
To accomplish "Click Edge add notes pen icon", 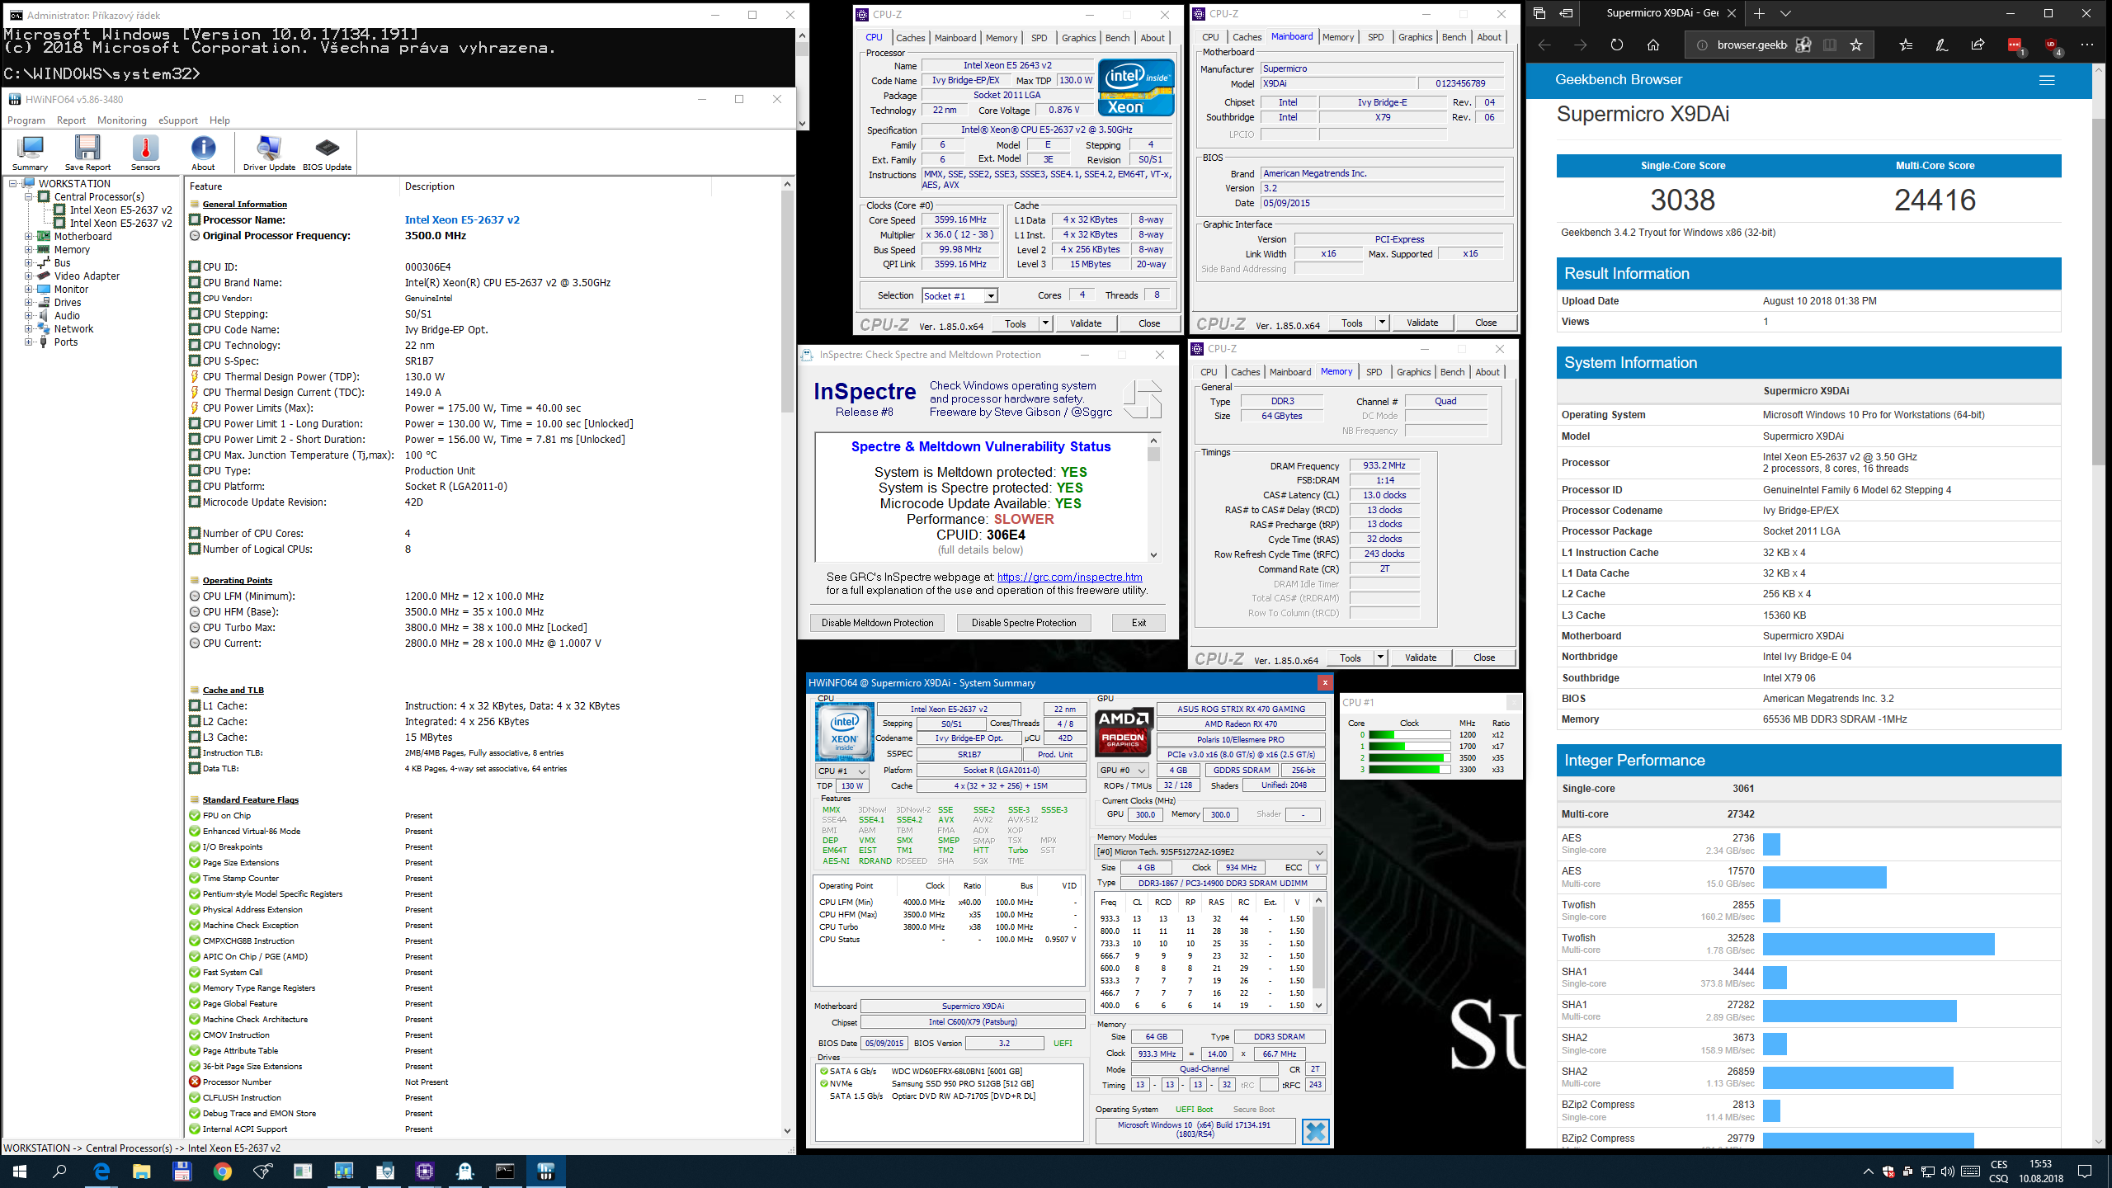I will [x=1942, y=45].
